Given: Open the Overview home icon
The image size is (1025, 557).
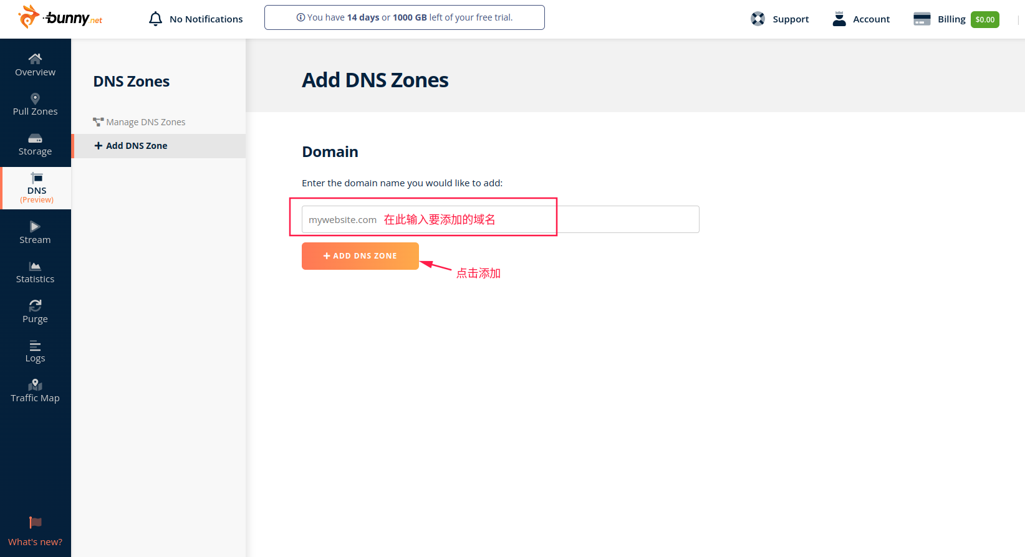Looking at the screenshot, I should [35, 59].
